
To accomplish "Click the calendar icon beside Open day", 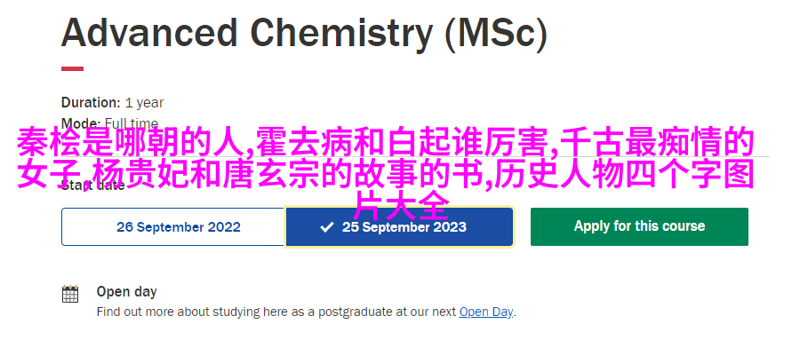I will pyautogui.click(x=70, y=294).
